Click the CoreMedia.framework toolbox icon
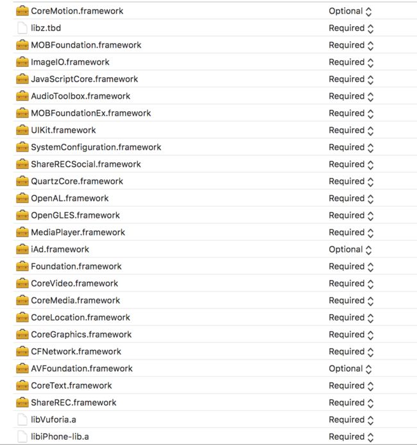Image resolution: width=417 pixels, height=445 pixels. pyautogui.click(x=22, y=301)
